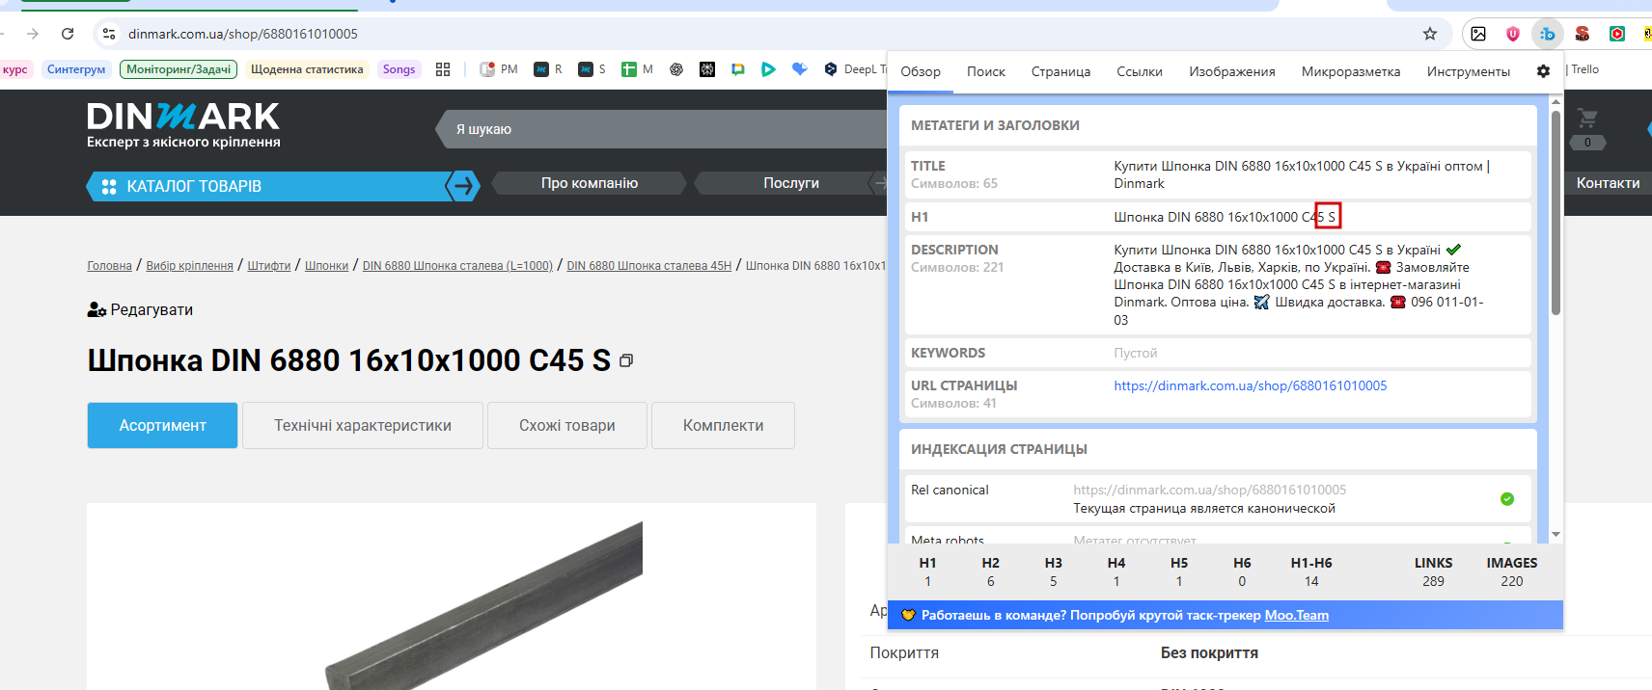Image resolution: width=1652 pixels, height=690 pixels.
Task: Open Схожі товари tab
Action: pyautogui.click(x=567, y=425)
